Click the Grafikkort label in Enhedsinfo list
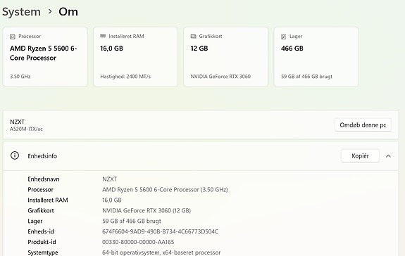Viewport: 405px width, 256px height. (41, 210)
